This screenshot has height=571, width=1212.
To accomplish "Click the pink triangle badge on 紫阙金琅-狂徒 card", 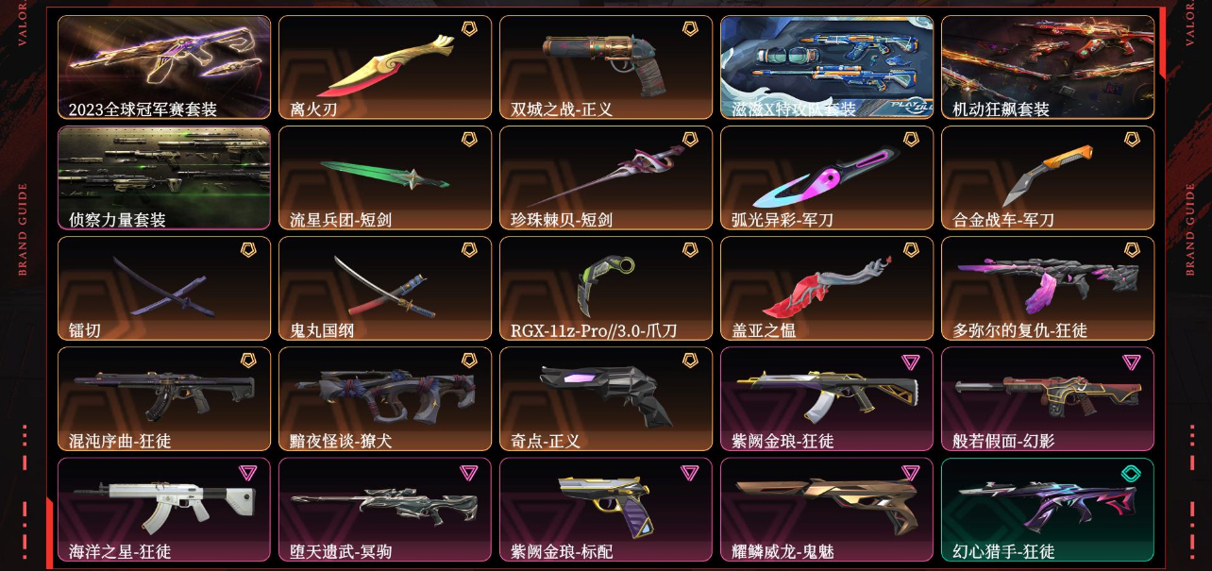I will (911, 361).
